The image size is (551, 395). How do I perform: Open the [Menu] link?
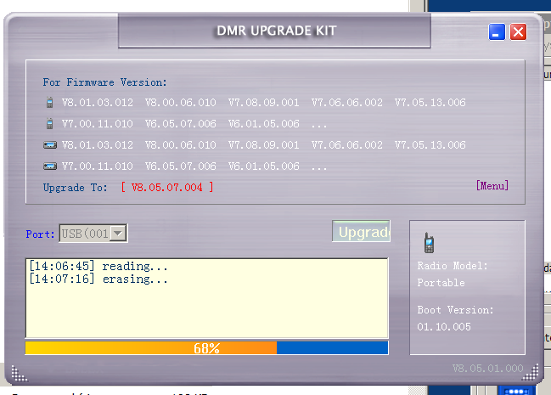click(492, 185)
